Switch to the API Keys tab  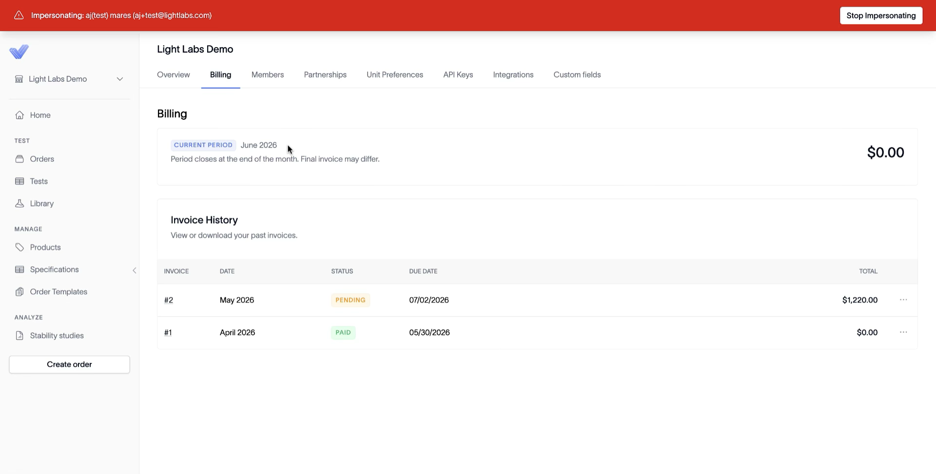458,75
